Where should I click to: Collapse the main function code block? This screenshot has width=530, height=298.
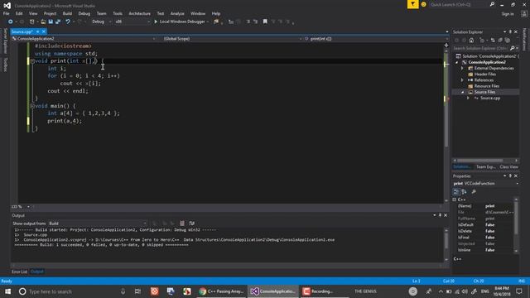pyautogui.click(x=32, y=106)
